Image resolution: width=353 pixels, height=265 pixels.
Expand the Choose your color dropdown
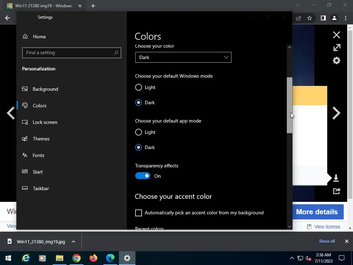[183, 57]
